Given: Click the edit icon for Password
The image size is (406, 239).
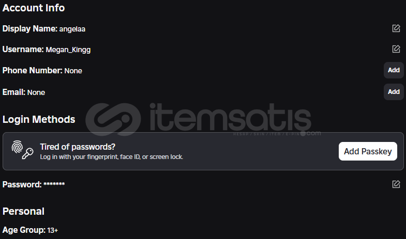Looking at the screenshot, I should (396, 184).
